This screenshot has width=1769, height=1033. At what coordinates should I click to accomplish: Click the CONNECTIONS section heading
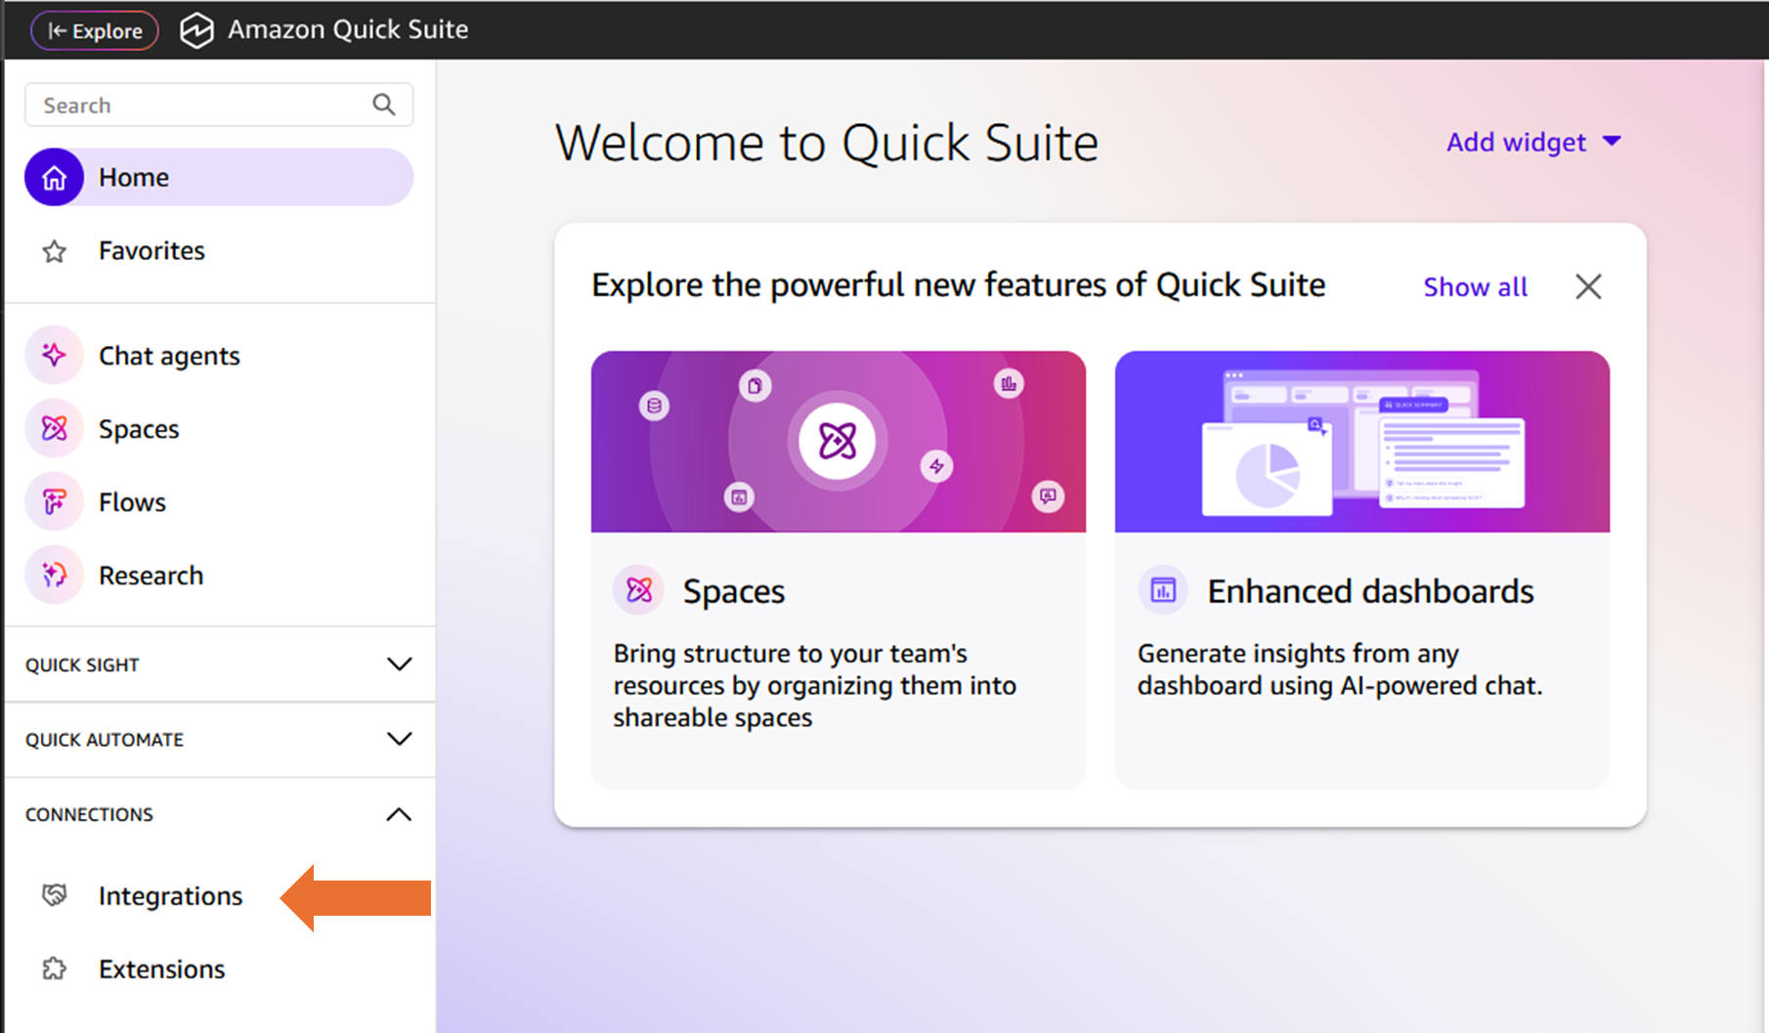(89, 815)
